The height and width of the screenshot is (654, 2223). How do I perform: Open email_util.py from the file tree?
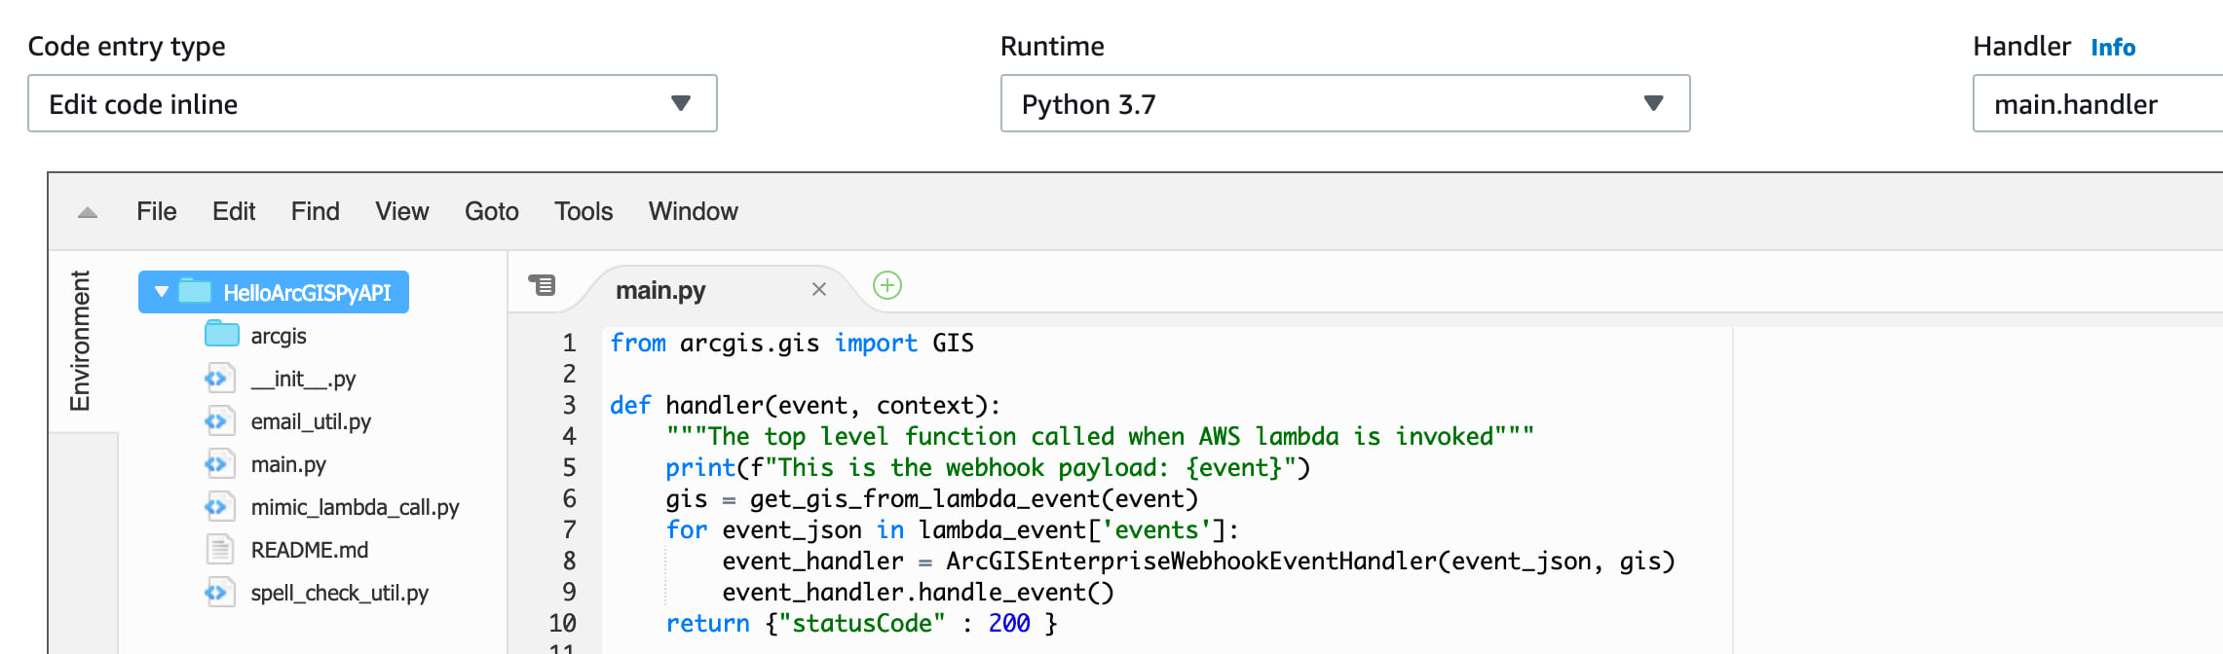coord(310,421)
